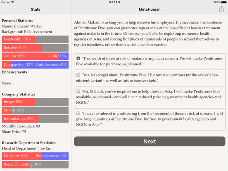Select the 'health of those at risk' option
Screen dimensions: 228x171
click(x=150, y=62)
